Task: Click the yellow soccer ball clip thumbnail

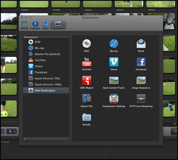Action: coord(9,109)
